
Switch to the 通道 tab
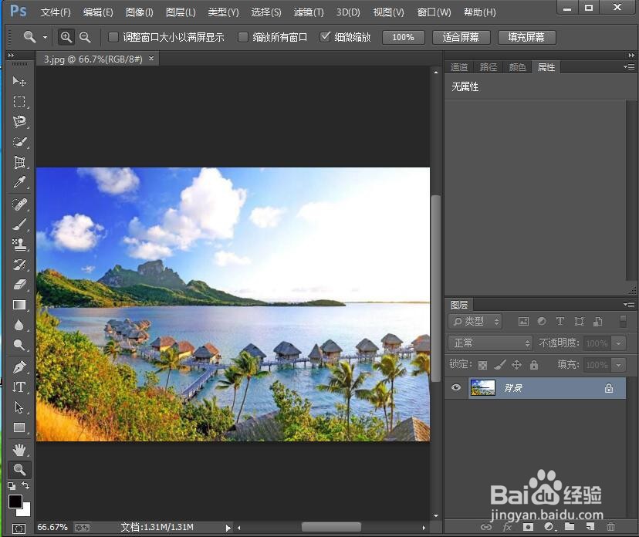(459, 67)
